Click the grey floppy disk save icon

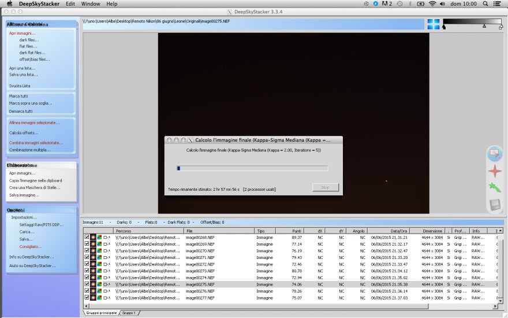pyautogui.click(x=494, y=204)
